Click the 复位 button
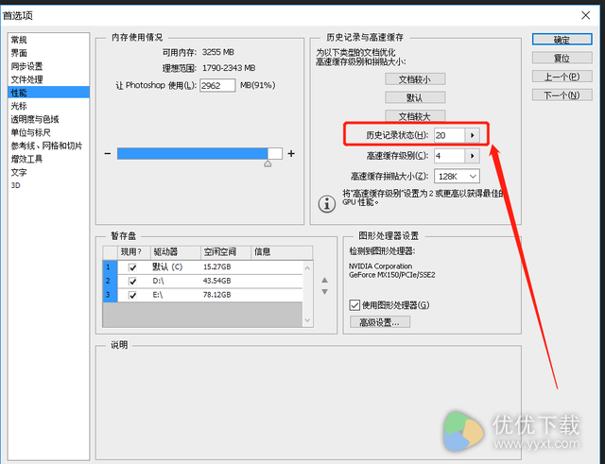Screen dimensions: 605x464 click(x=562, y=58)
